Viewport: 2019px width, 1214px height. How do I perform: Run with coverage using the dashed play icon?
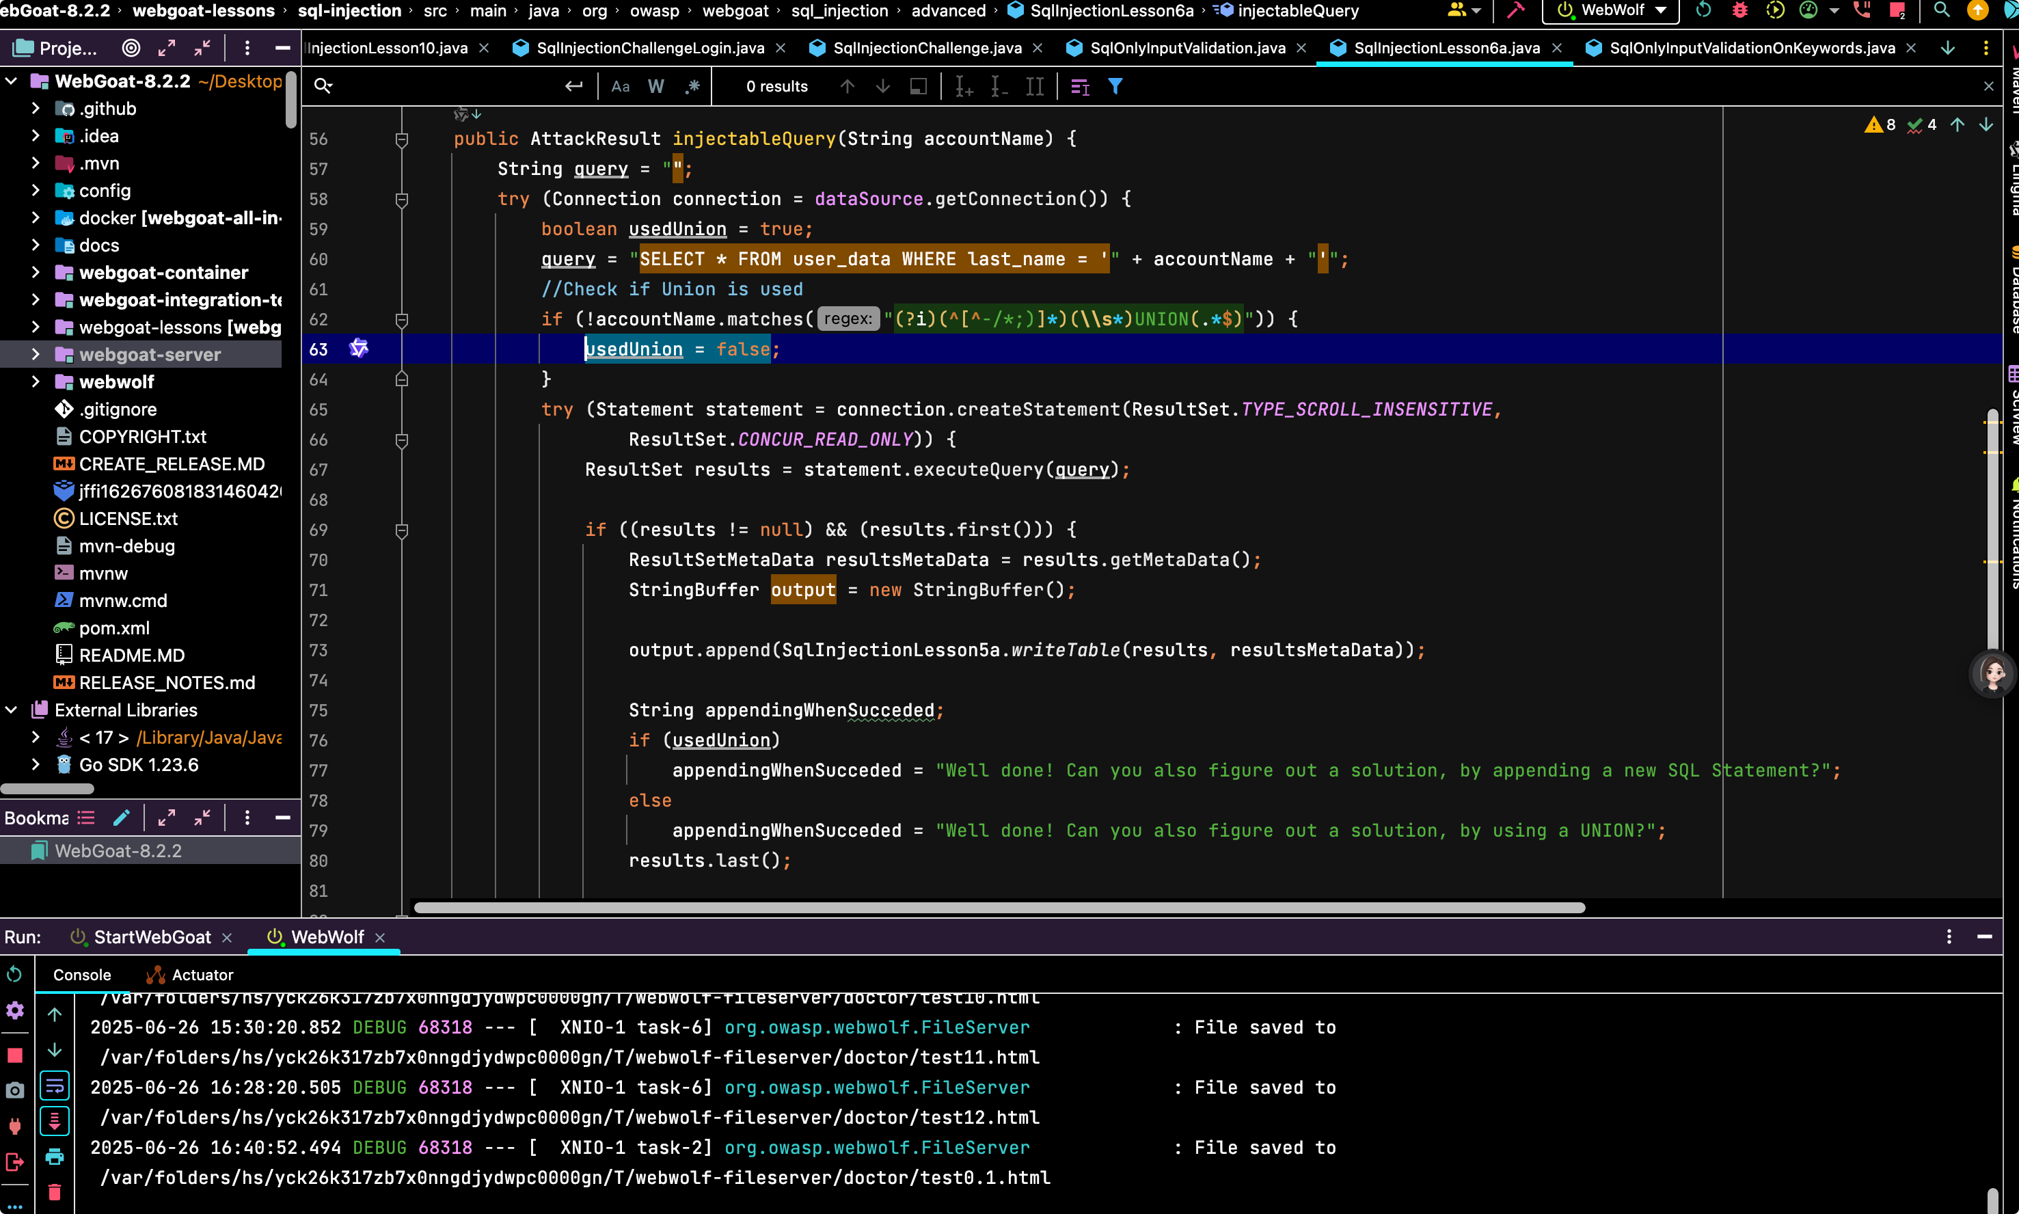pyautogui.click(x=1774, y=11)
